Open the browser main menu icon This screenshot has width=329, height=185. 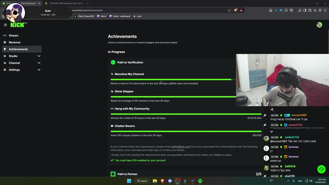tap(325, 10)
